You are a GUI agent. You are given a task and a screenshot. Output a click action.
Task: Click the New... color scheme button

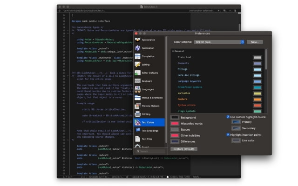tap(254, 42)
